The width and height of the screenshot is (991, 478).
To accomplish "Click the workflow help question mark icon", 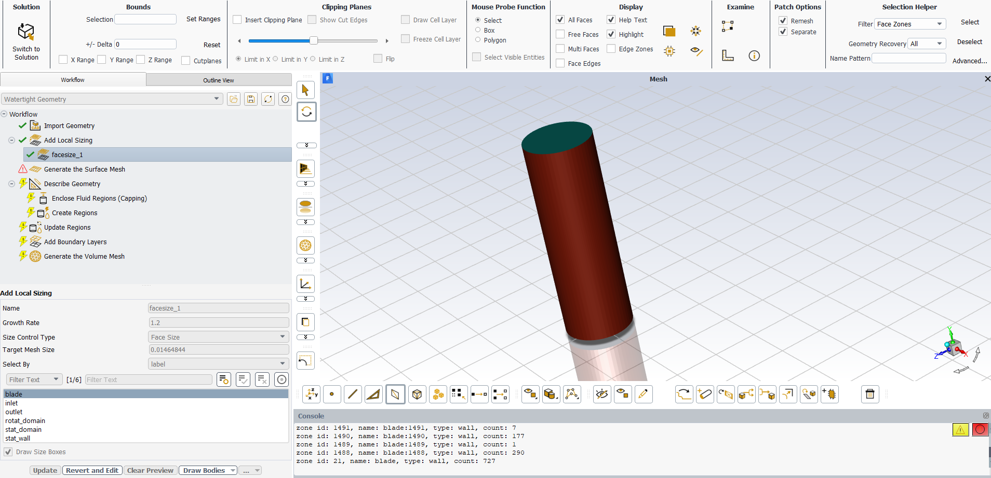I will tap(285, 99).
